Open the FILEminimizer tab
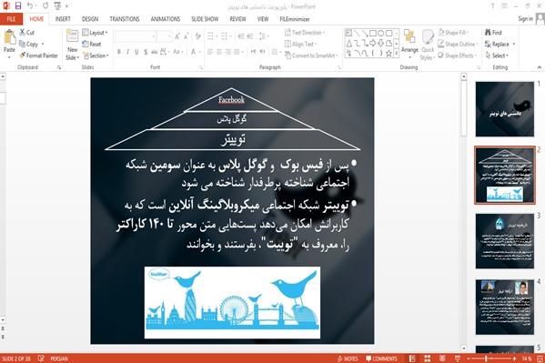 (295, 19)
